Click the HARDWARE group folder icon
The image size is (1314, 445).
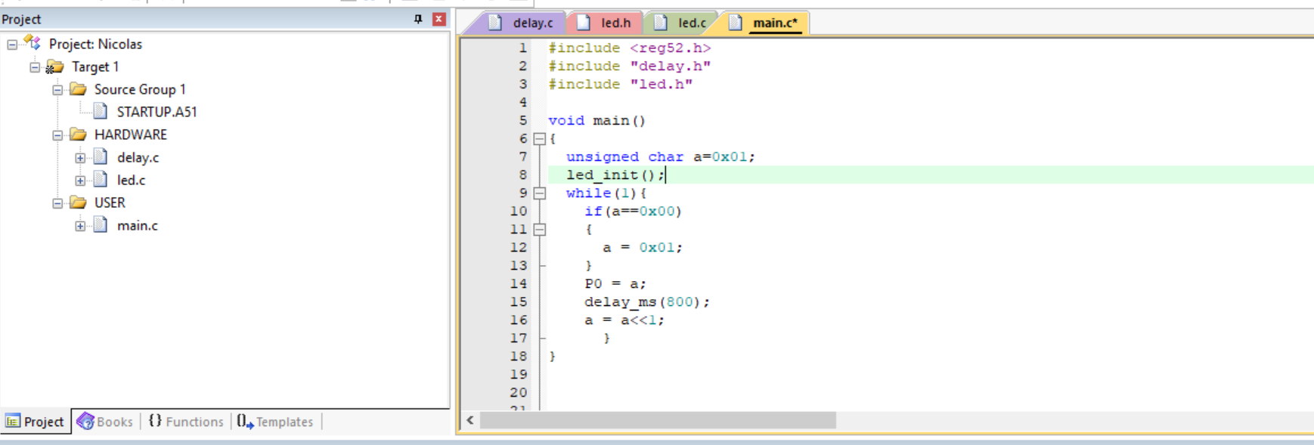coord(78,134)
